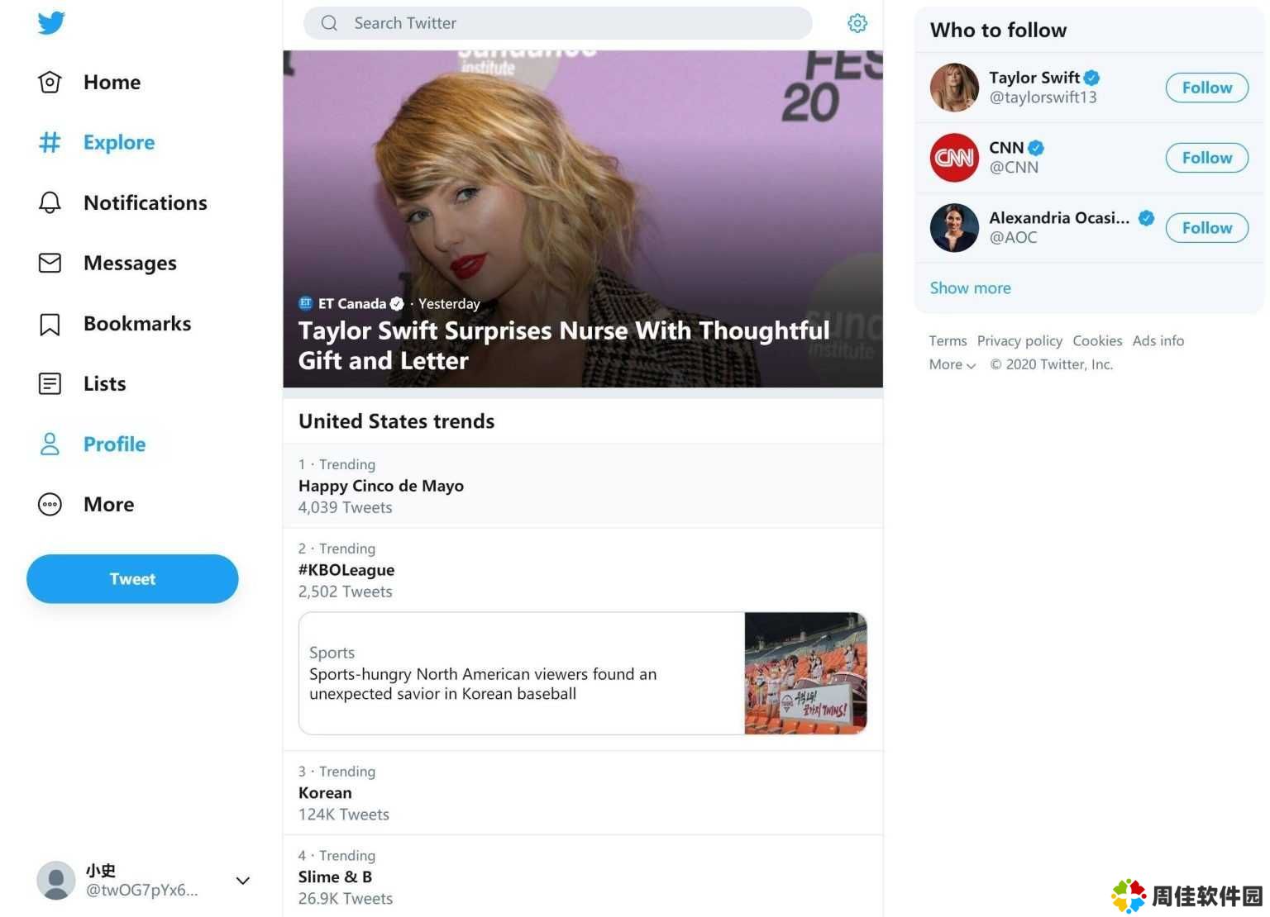1270x917 pixels.
Task: Open the Korean baseball story thumbnail
Action: pos(805,673)
